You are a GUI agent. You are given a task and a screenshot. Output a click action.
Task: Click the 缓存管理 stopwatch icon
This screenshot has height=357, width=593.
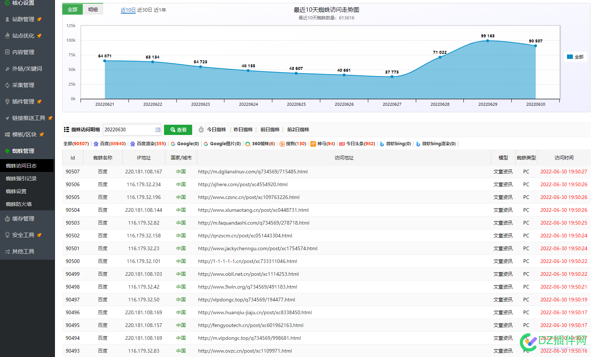[7, 218]
